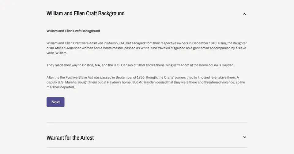The image size is (294, 154).
Task: Expand Warrant for the Arrest chevron icon
Action: (x=244, y=137)
